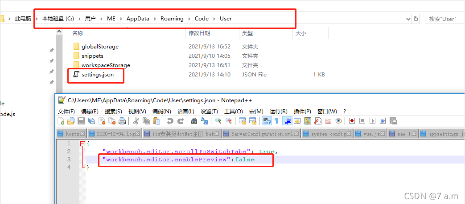Click the Paste clipboard icon
Screen dimensions: 465x204
[156, 120]
